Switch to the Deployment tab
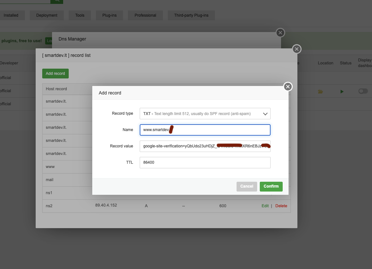 47,15
